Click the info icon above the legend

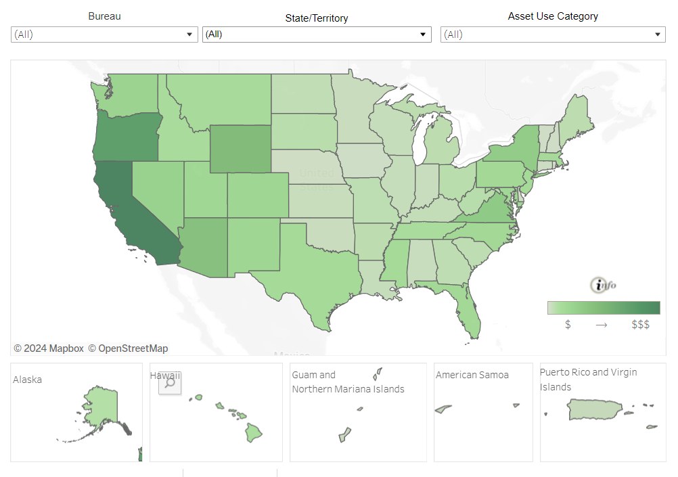click(602, 285)
